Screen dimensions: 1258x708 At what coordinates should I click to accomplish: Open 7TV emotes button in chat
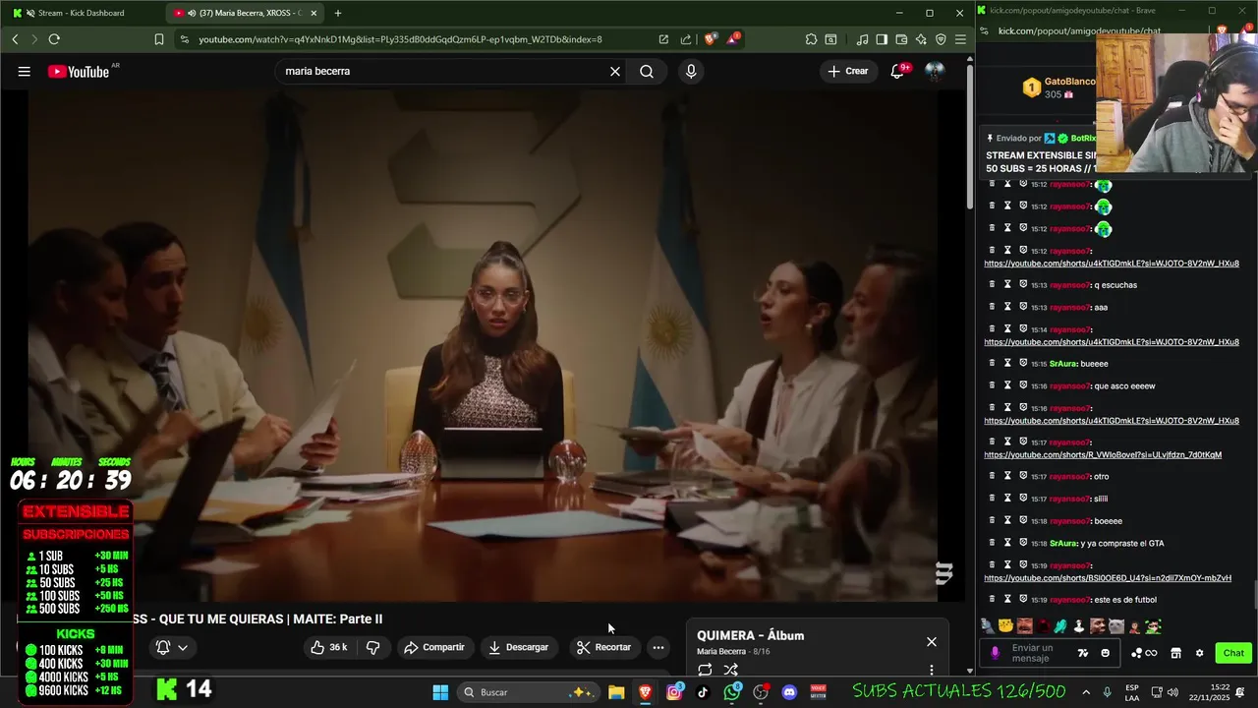1083,653
